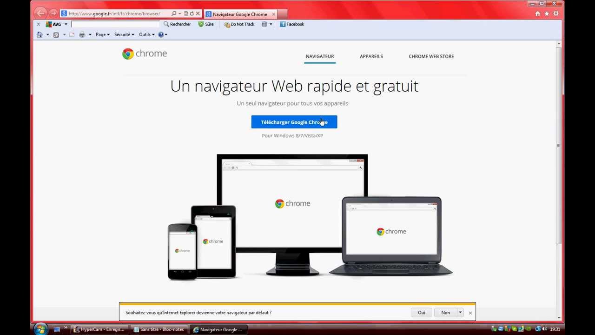Select the APPAREILS page tab
Image resolution: width=595 pixels, height=335 pixels.
click(x=371, y=56)
